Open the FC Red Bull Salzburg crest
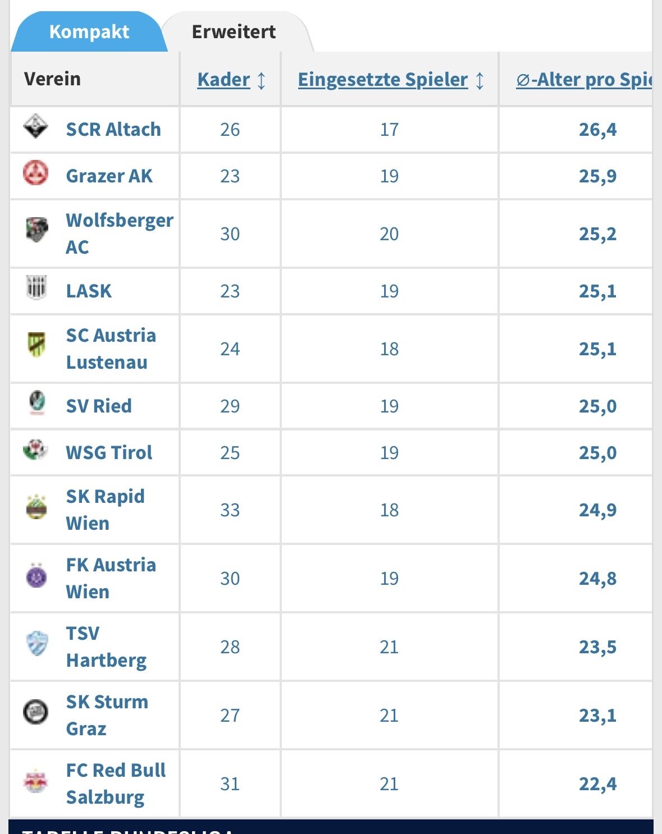Image resolution: width=662 pixels, height=834 pixels. 35,781
